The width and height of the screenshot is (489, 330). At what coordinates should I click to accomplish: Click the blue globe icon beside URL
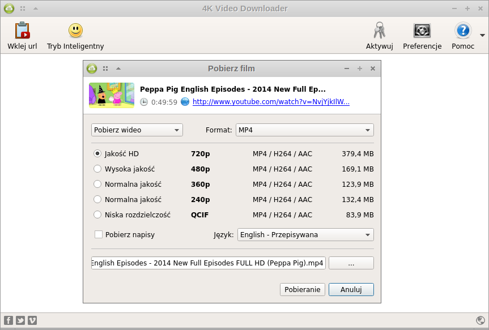(185, 101)
